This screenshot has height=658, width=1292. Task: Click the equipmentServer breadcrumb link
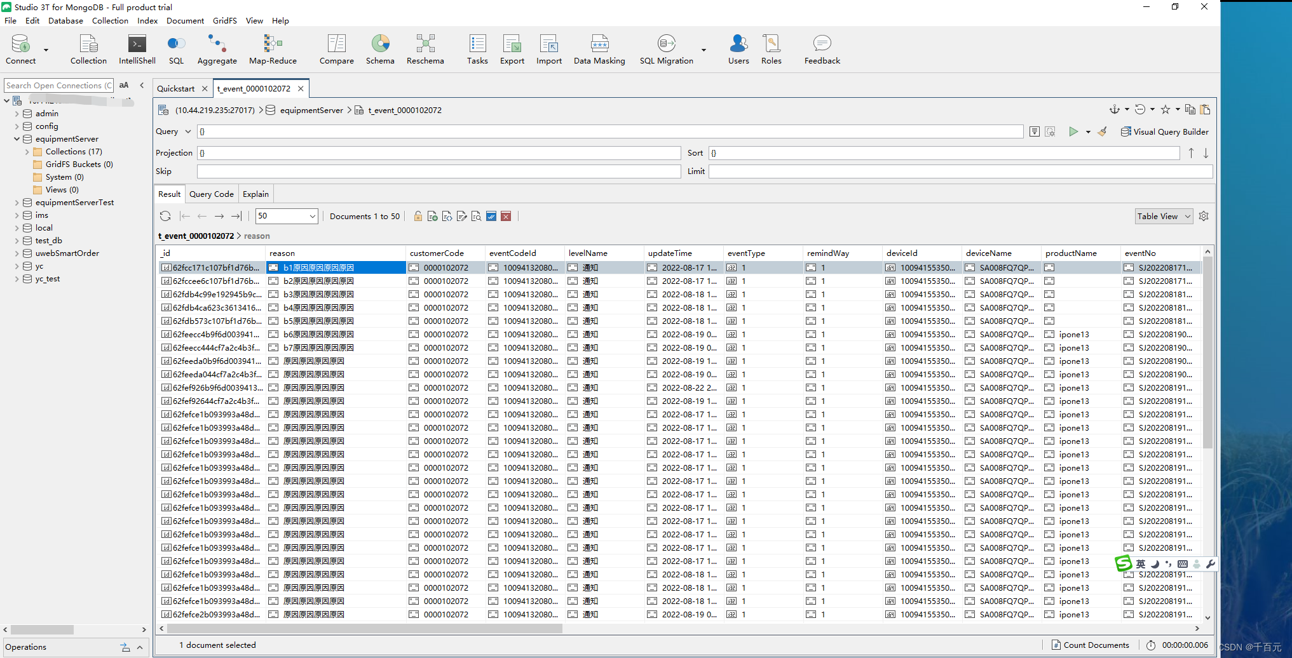(311, 110)
